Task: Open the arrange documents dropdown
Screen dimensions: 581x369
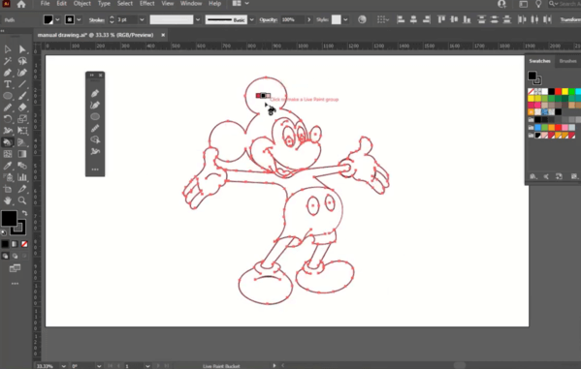Action: 246,4
